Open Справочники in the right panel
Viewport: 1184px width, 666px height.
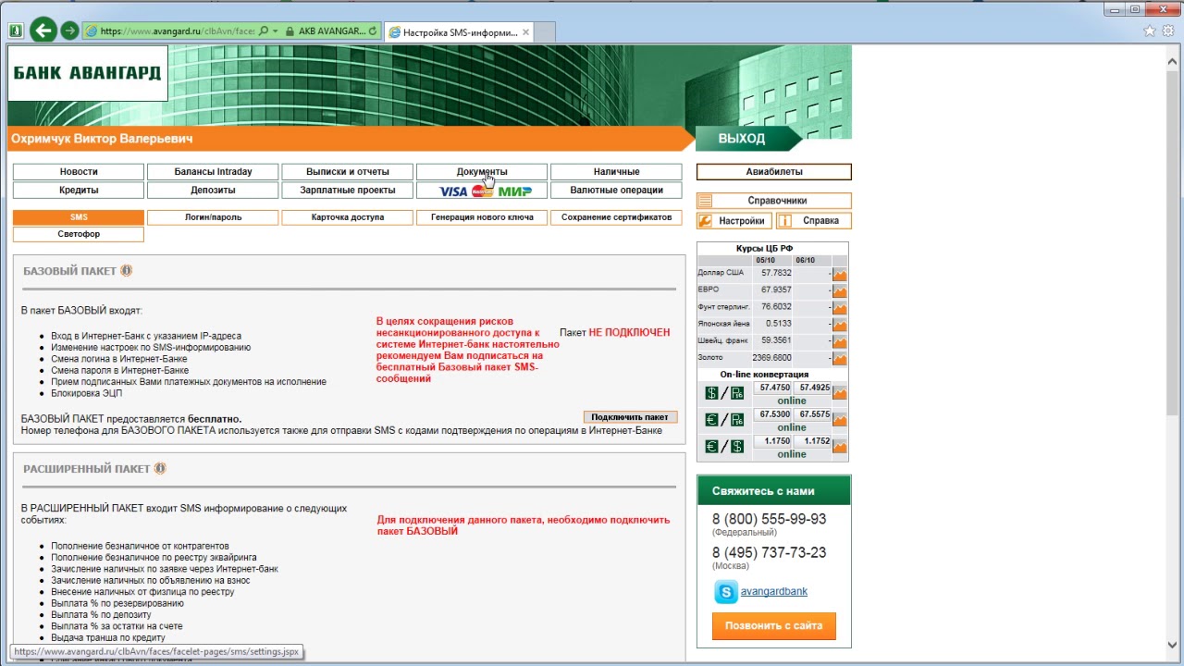(x=773, y=201)
